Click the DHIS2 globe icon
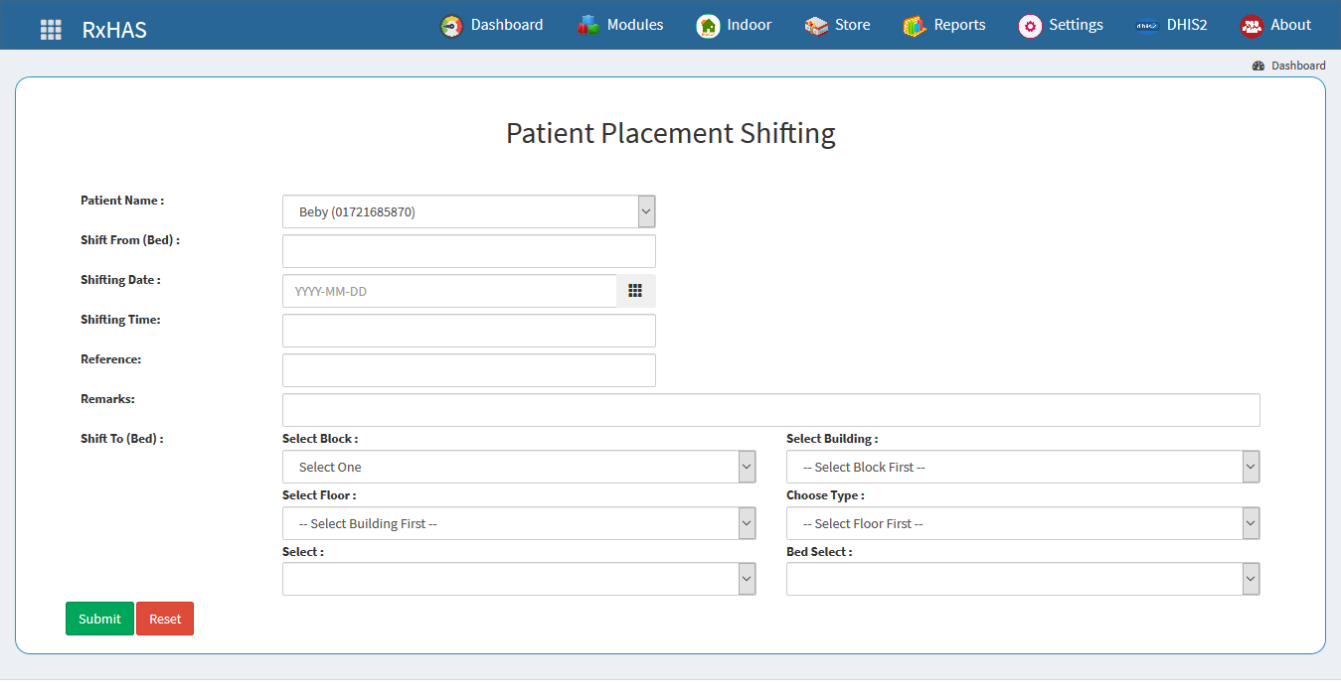 (x=1147, y=24)
